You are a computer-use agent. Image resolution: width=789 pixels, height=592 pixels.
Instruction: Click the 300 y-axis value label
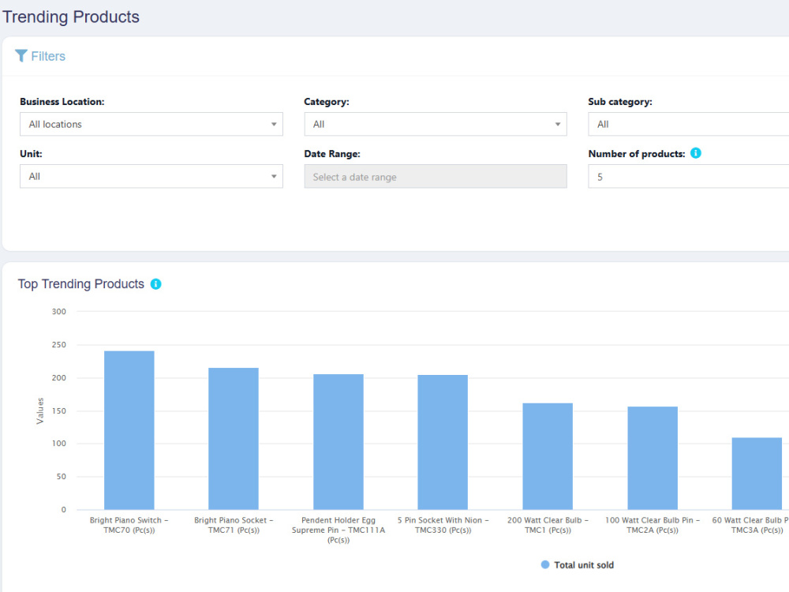[x=59, y=312]
